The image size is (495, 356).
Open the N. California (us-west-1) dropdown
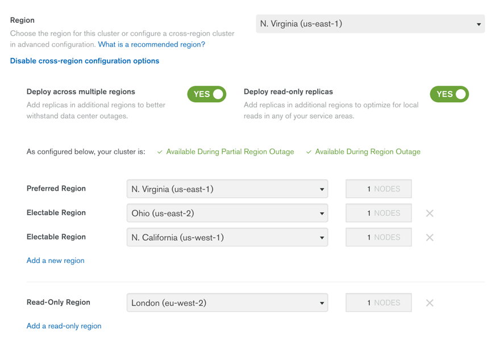tap(227, 238)
